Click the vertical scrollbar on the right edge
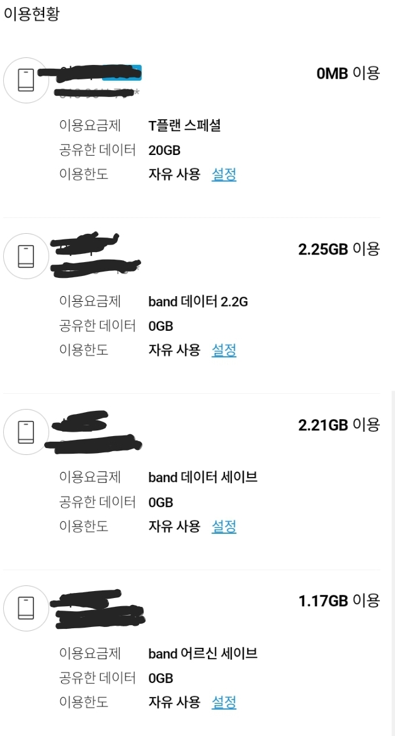This screenshot has height=736, width=395. (x=392, y=561)
